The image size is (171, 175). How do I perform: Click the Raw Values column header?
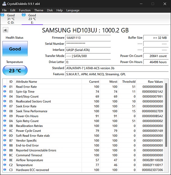click(x=155, y=82)
